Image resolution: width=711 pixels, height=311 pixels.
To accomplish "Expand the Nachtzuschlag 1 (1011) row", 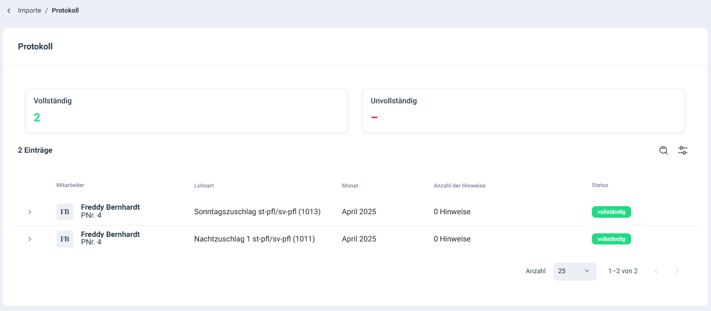I will coord(30,239).
